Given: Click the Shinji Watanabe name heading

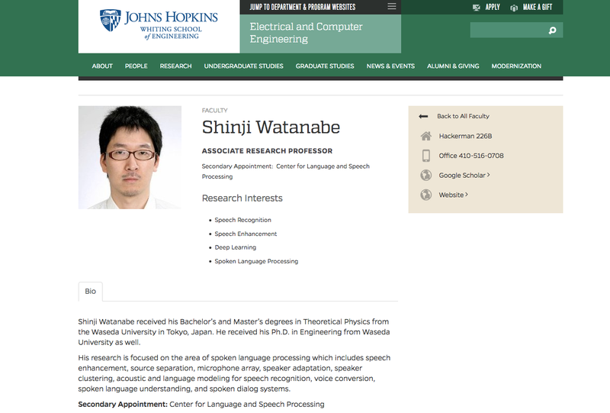Looking at the screenshot, I should 271,127.
